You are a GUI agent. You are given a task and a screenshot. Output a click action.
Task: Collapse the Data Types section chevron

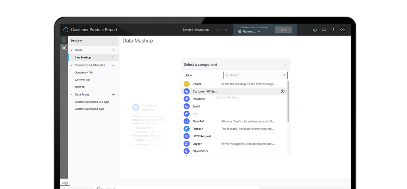pyautogui.click(x=72, y=94)
